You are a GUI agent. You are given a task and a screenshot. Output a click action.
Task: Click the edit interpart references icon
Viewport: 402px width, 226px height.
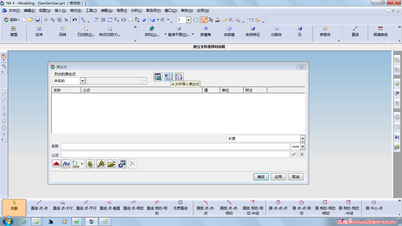tap(101, 164)
